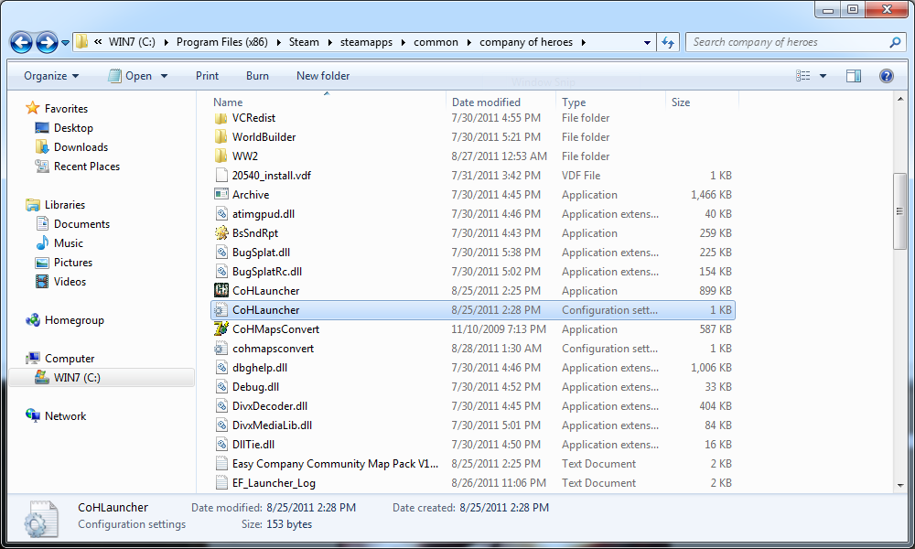This screenshot has height=549, width=915.
Task: Click the refresh button beside address bar
Action: click(668, 43)
